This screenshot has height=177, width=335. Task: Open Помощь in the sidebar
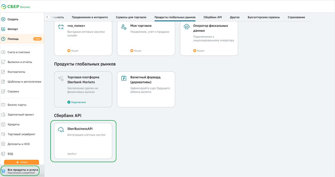click(x=22, y=39)
